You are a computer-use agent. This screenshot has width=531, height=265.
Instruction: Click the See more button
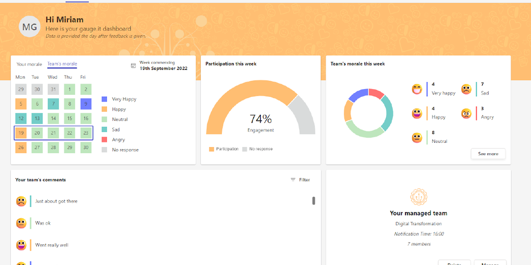pos(488,154)
